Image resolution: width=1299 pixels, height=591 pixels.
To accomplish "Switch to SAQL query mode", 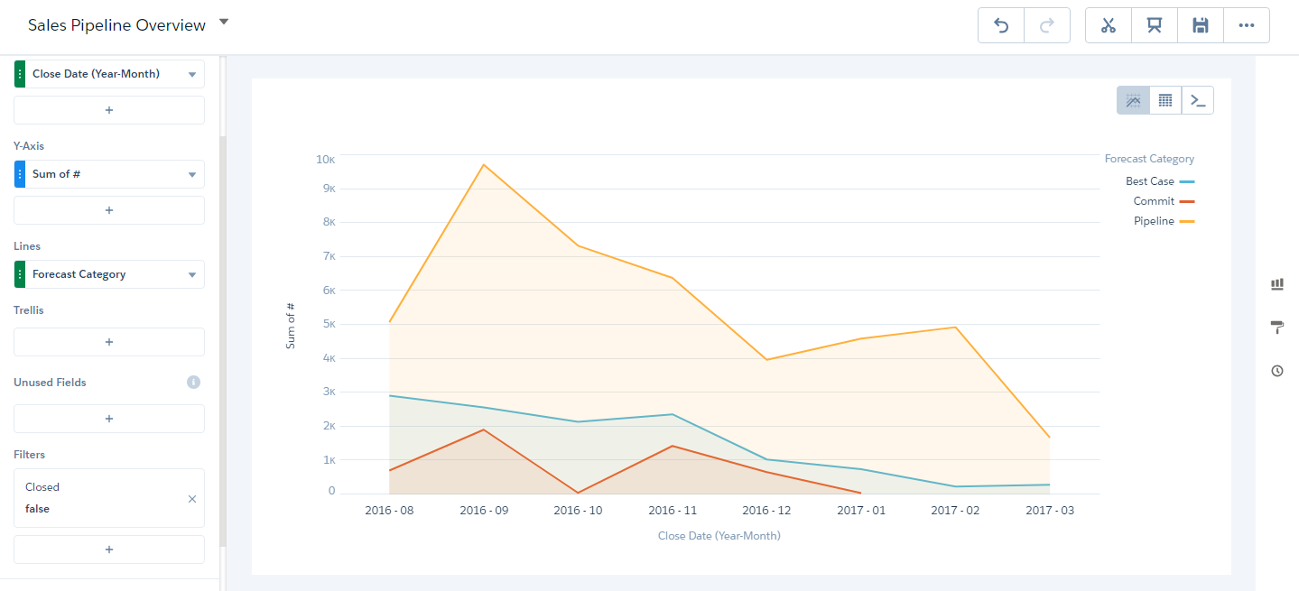I will point(1198,100).
